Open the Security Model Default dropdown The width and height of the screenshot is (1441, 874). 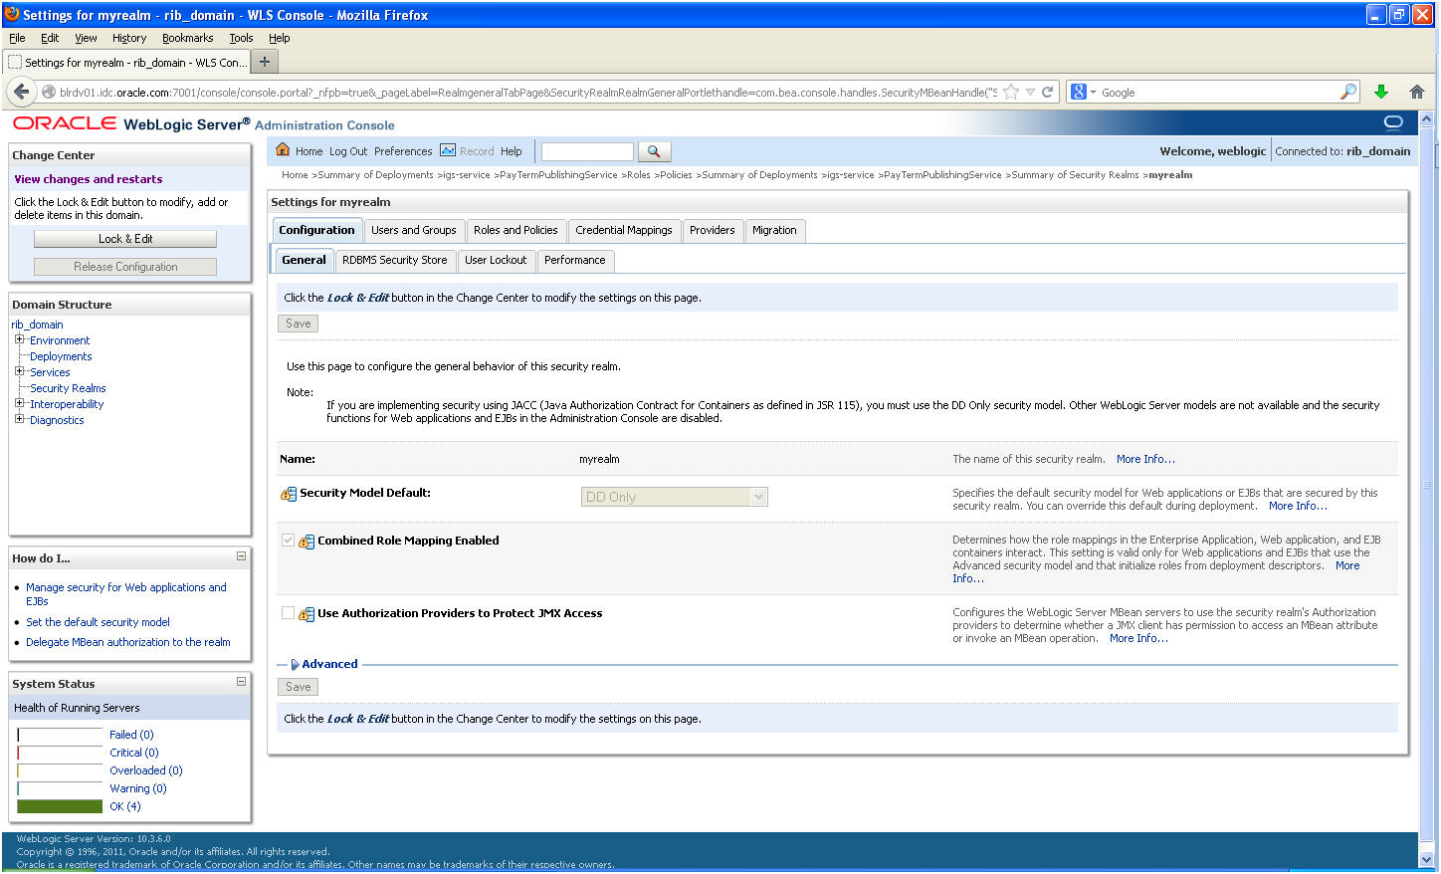(x=675, y=497)
